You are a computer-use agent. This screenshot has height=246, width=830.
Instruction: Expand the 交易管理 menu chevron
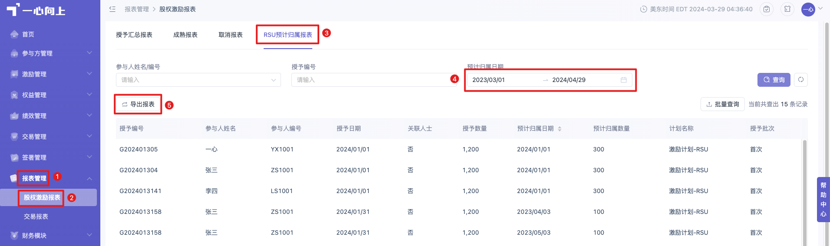89,136
